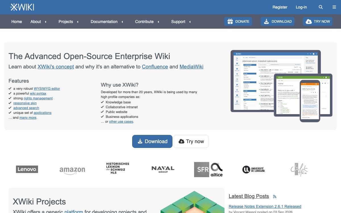This screenshot has width=341, height=213.
Task: Open the wiki syntax link
Action: tap(38, 93)
